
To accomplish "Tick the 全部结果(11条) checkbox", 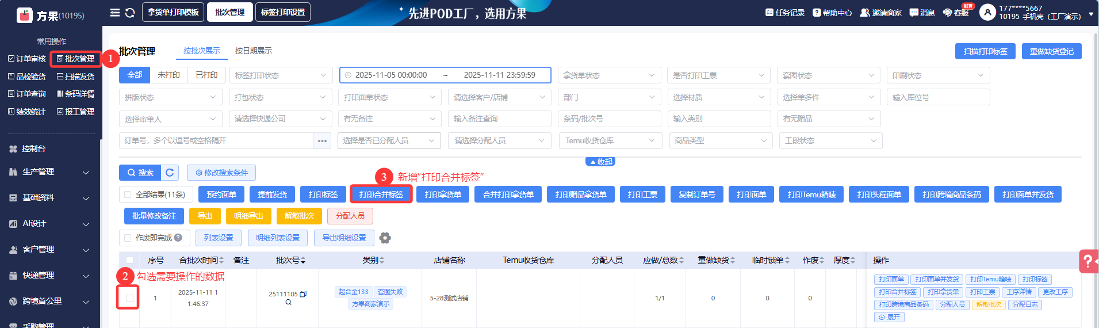I will pos(128,194).
